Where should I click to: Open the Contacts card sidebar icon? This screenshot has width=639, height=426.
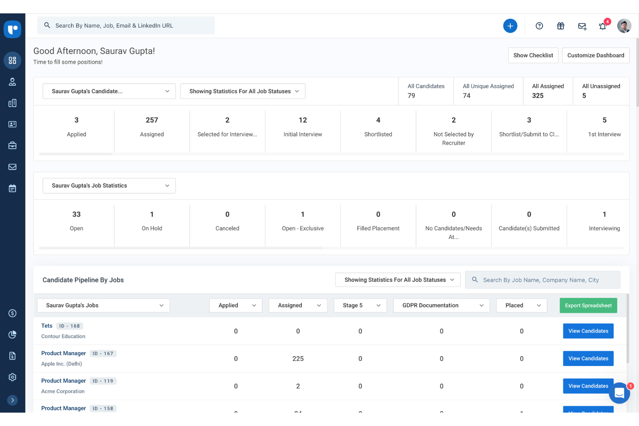[x=13, y=124]
